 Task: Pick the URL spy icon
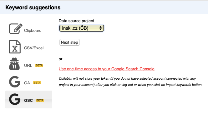[14, 64]
